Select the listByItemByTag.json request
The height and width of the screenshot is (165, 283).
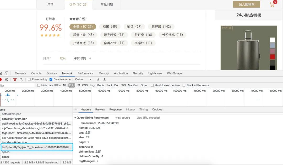pos(37,147)
